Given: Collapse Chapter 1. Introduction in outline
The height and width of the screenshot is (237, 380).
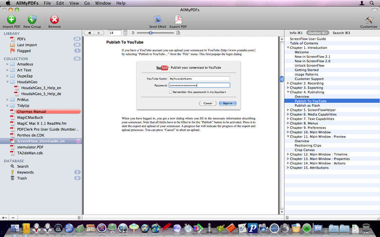Looking at the screenshot, I should (288, 48).
